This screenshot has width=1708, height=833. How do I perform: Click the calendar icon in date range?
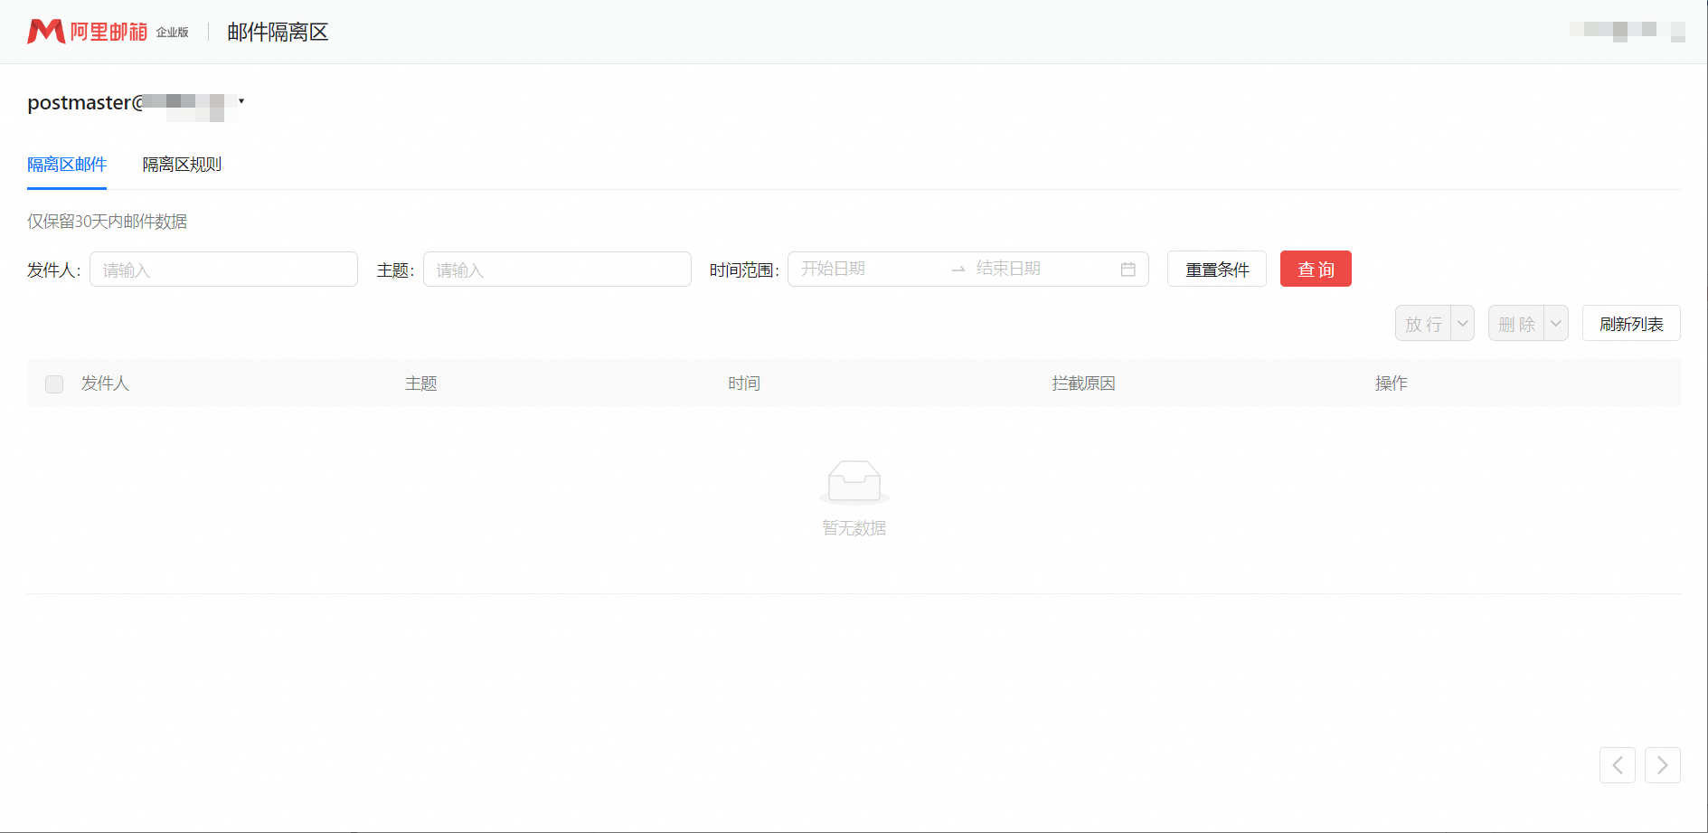(1128, 270)
